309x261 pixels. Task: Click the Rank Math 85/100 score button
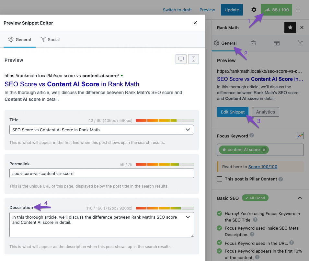[x=277, y=10]
